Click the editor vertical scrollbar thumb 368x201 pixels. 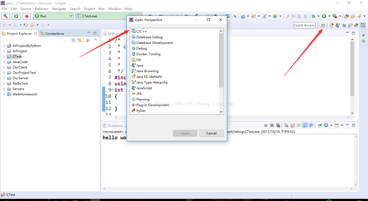[x=352, y=69]
